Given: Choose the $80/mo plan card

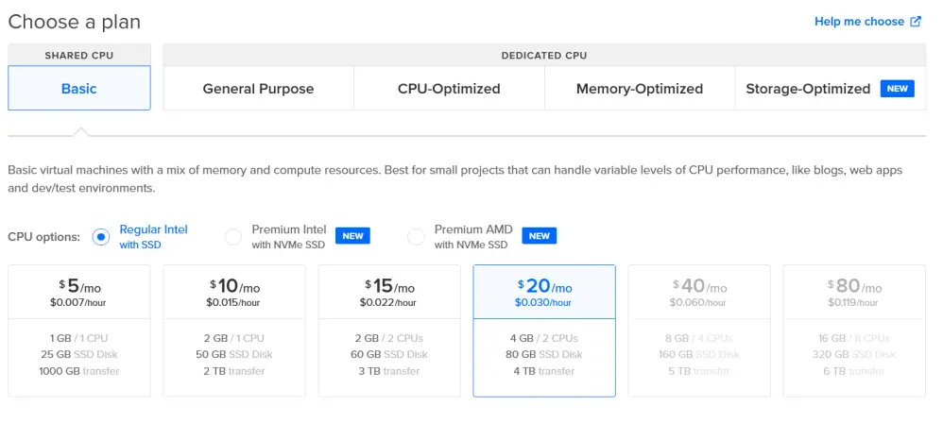Looking at the screenshot, I should point(854,330).
